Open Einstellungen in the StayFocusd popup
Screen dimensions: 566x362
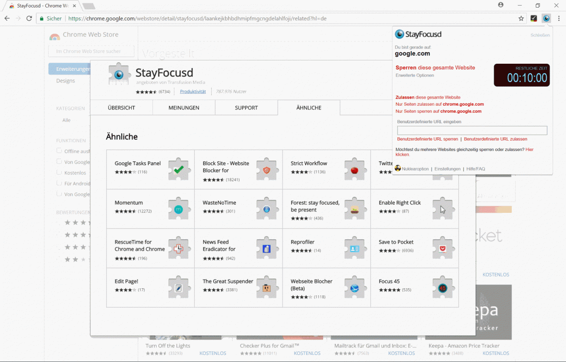[448, 169]
